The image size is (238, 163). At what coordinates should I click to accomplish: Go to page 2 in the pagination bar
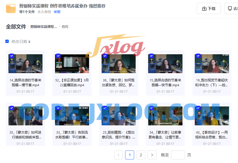[x=140, y=155]
